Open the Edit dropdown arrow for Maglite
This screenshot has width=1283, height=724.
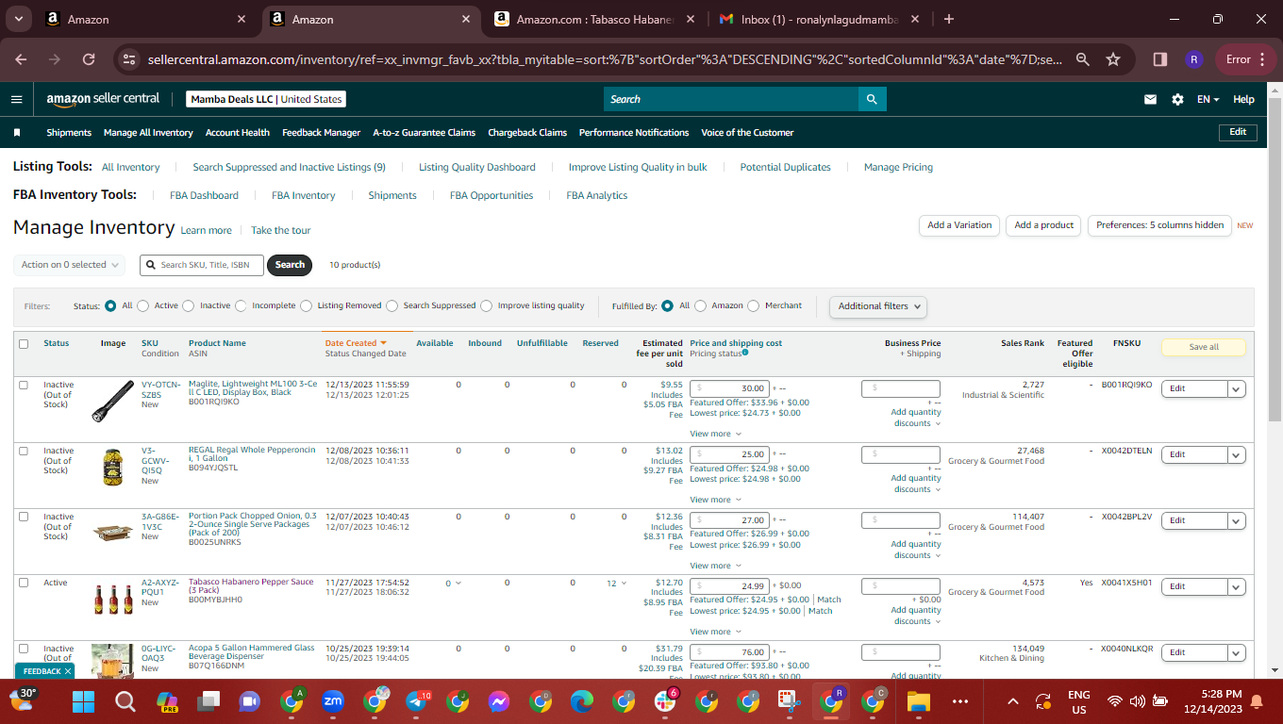click(x=1236, y=388)
